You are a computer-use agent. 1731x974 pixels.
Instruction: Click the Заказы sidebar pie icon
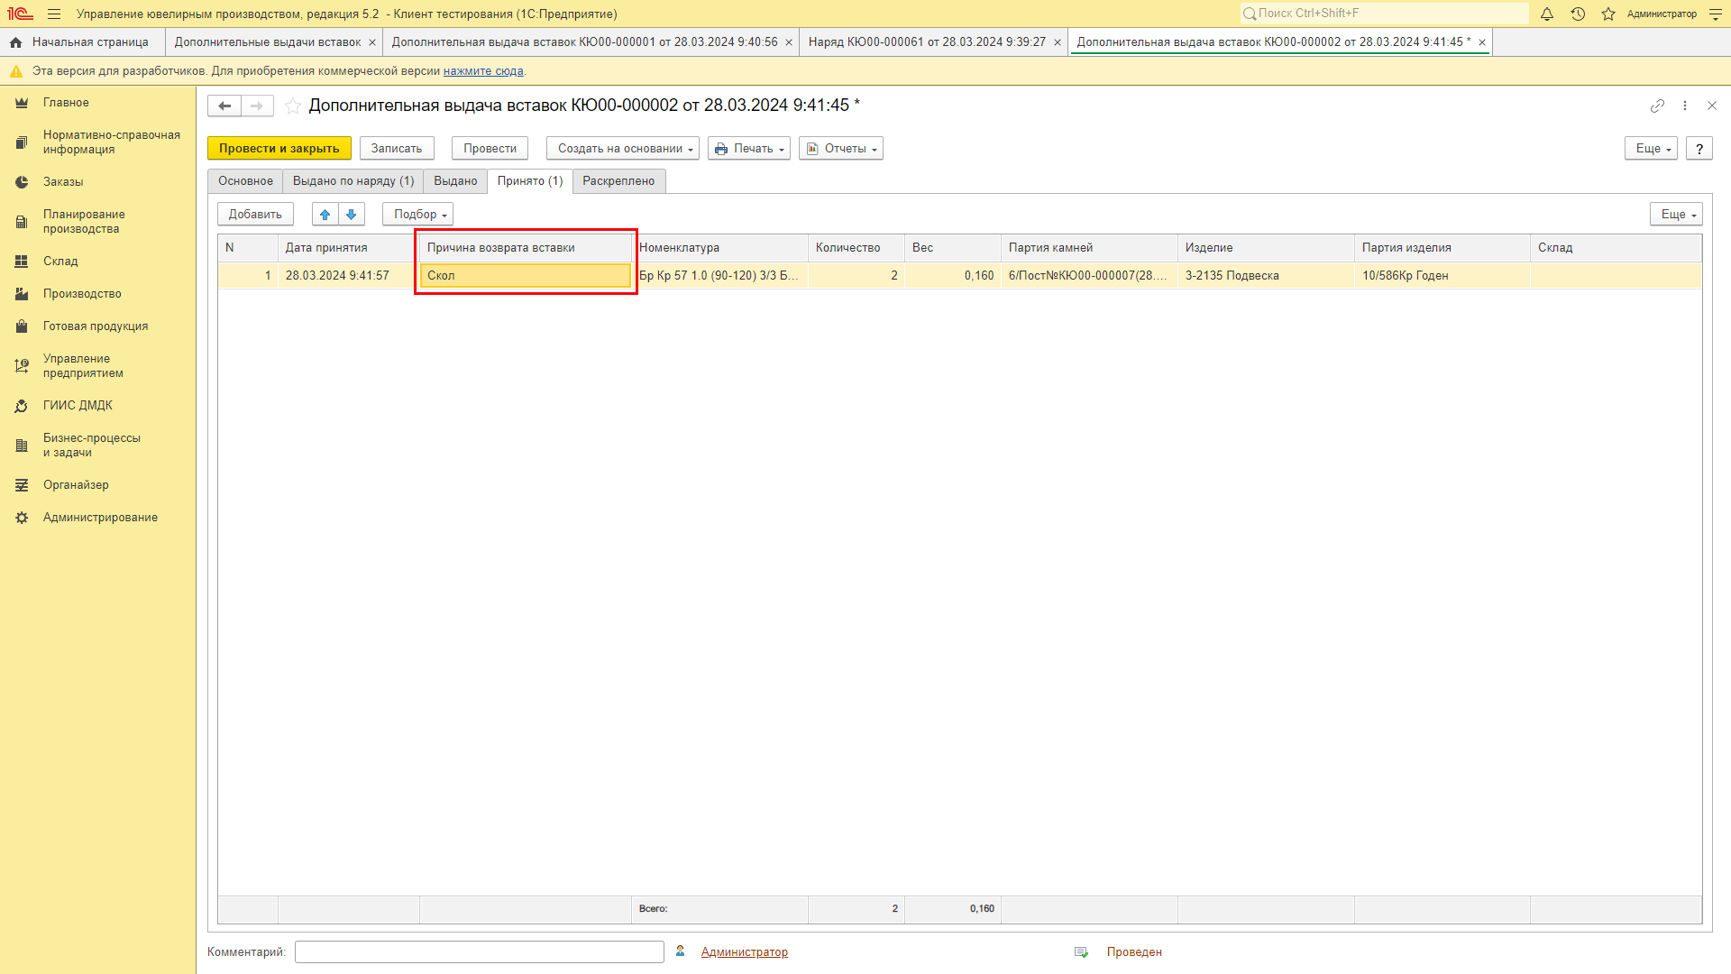pyautogui.click(x=22, y=182)
